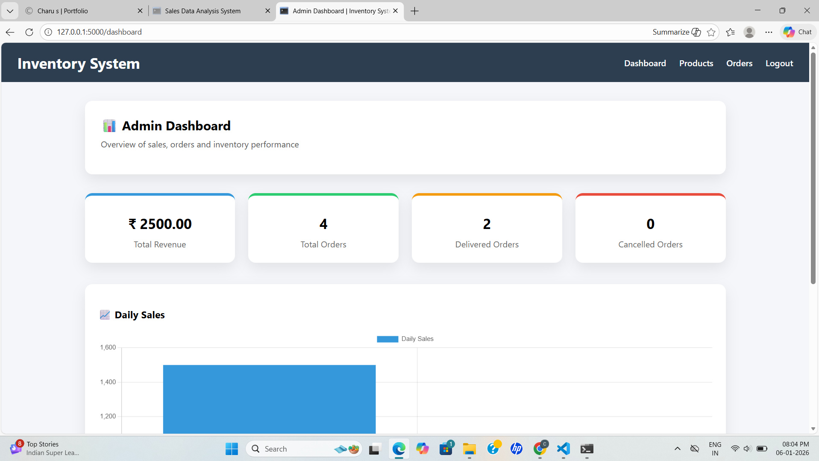This screenshot has height=461, width=819.
Task: Open Wi-Fi network settings icon
Action: click(x=735, y=449)
